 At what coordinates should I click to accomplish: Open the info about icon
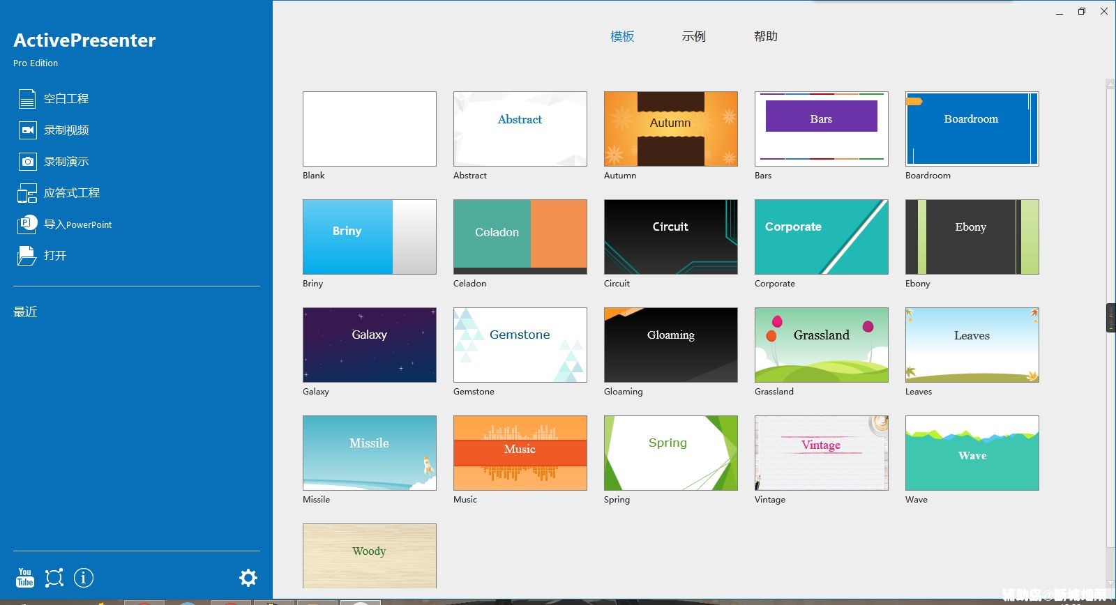pos(84,578)
